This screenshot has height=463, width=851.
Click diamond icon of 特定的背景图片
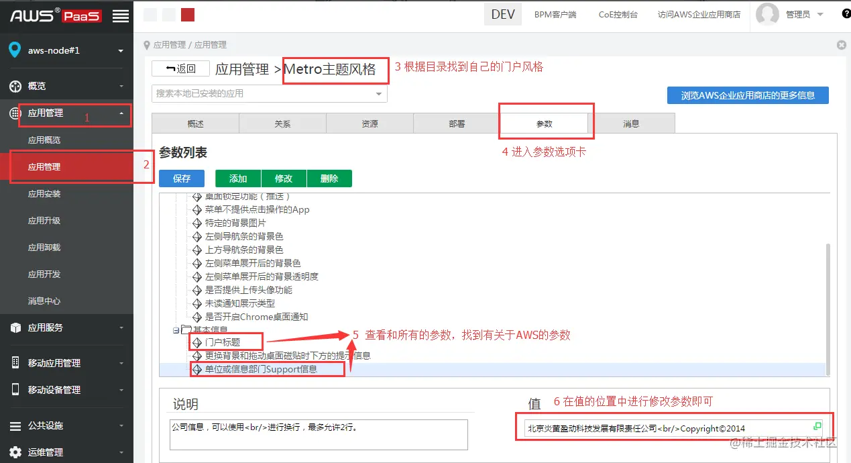point(197,223)
